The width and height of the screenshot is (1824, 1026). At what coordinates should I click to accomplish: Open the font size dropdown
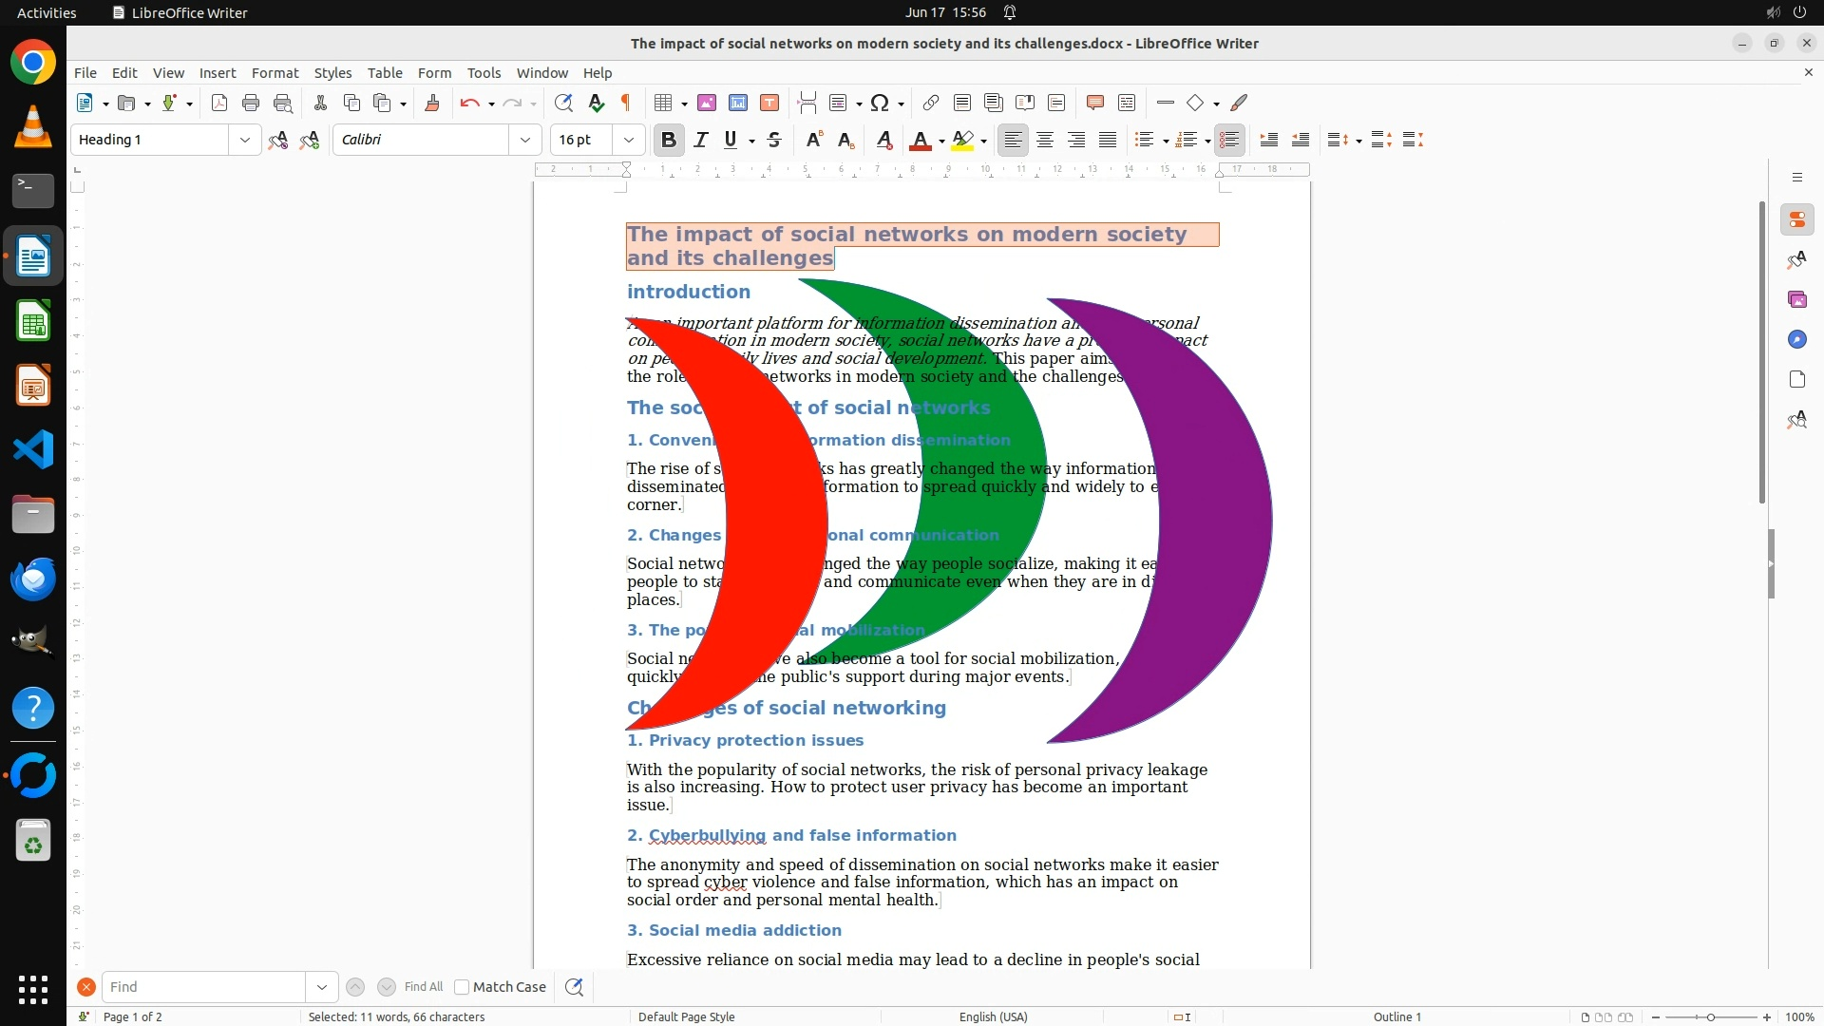pyautogui.click(x=629, y=140)
